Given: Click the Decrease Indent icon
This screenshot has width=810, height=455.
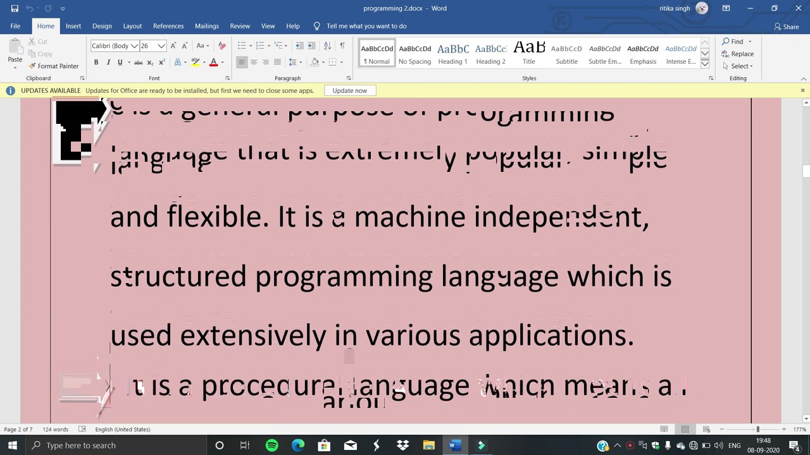Looking at the screenshot, I should coord(300,45).
